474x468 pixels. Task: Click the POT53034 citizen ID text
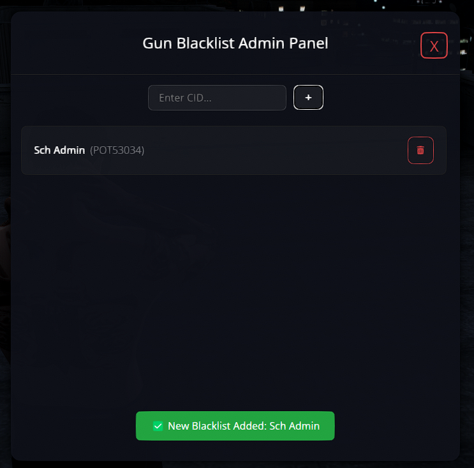pyautogui.click(x=117, y=150)
